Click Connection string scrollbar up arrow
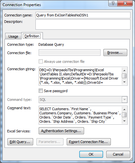This screenshot has width=135, height=163. pos(124,71)
